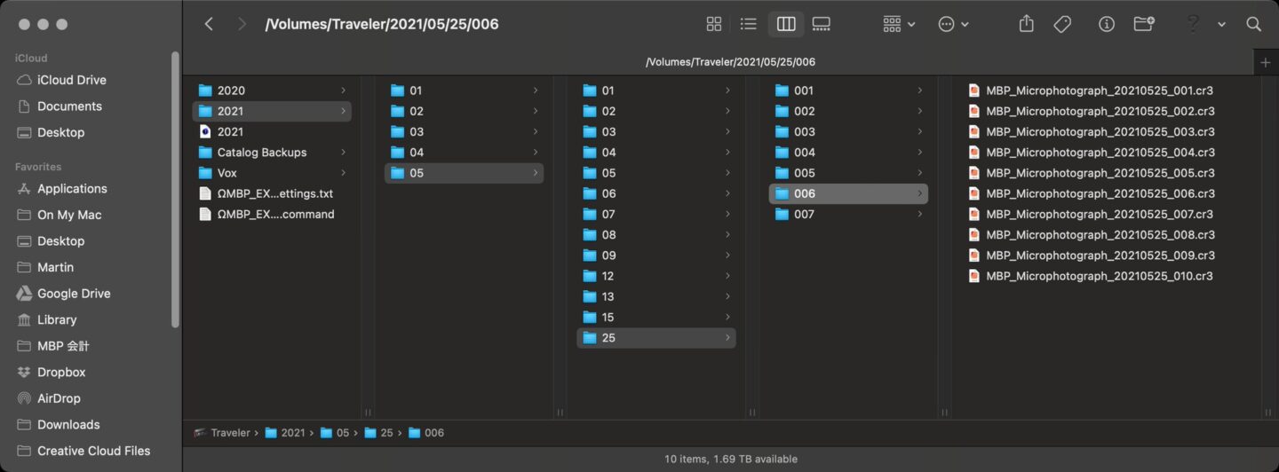Select MBP_Microphotograph_20210525_005.cr3 file
The height and width of the screenshot is (472, 1279).
1100,173
